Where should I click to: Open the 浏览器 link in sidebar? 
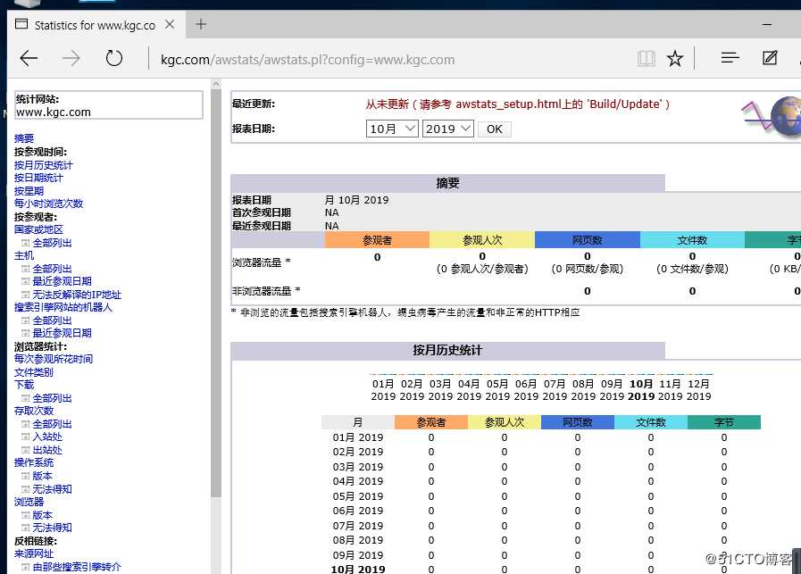coord(29,502)
